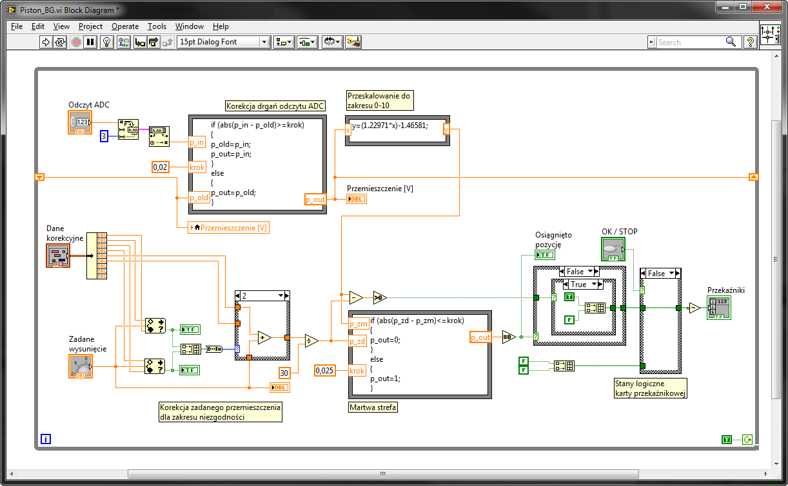Image resolution: width=788 pixels, height=486 pixels.
Task: Open the Align Objects dropdown
Action: [x=284, y=42]
